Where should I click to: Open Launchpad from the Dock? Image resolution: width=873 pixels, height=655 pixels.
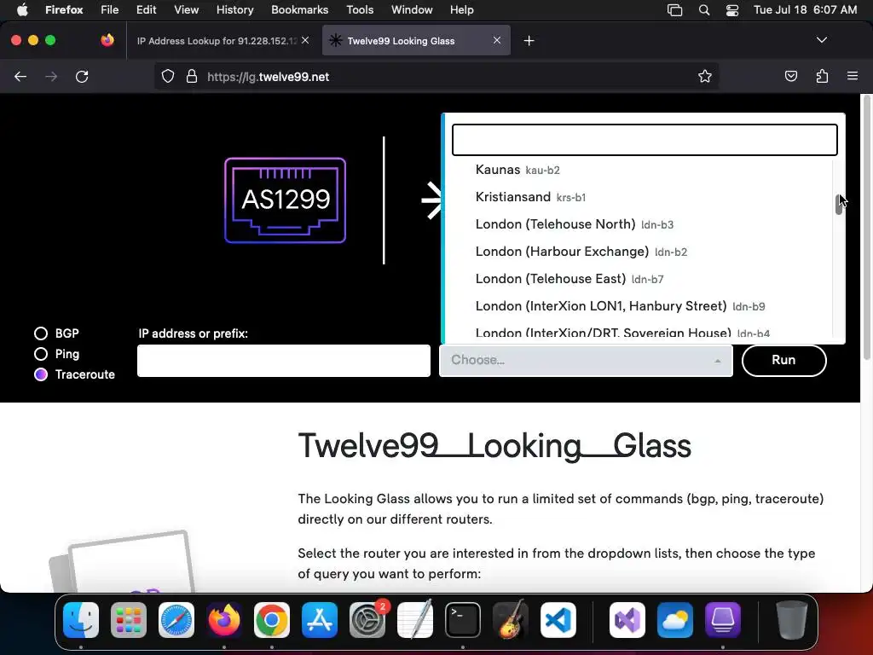click(x=129, y=620)
